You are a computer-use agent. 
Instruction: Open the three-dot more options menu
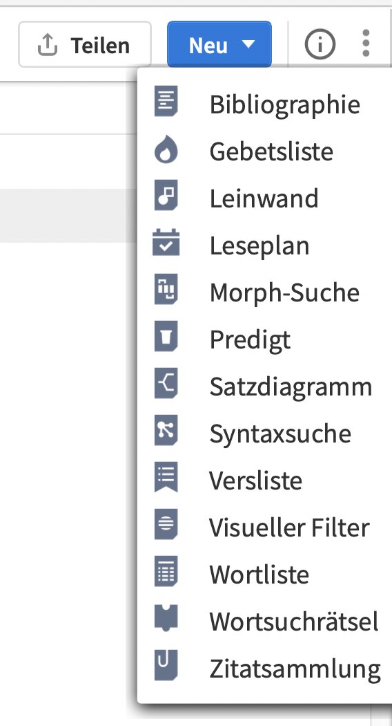coord(366,44)
